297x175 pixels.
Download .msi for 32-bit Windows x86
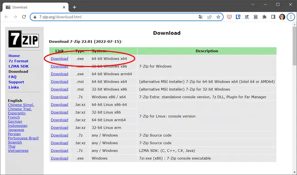[x=59, y=89]
